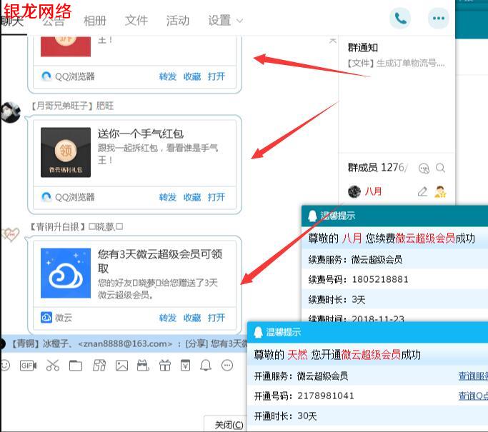The width and height of the screenshot is (488, 432).
Task: Click 微云超级会员 red link in 八月 popup
Action: click(x=425, y=238)
